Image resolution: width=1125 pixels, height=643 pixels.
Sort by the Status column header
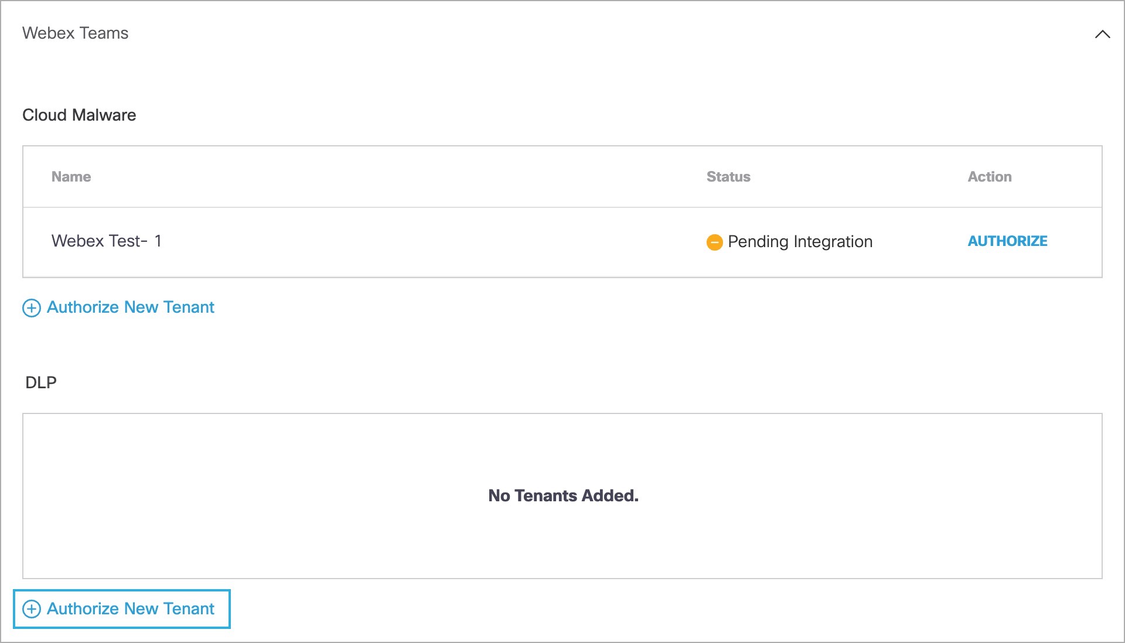pyautogui.click(x=728, y=177)
